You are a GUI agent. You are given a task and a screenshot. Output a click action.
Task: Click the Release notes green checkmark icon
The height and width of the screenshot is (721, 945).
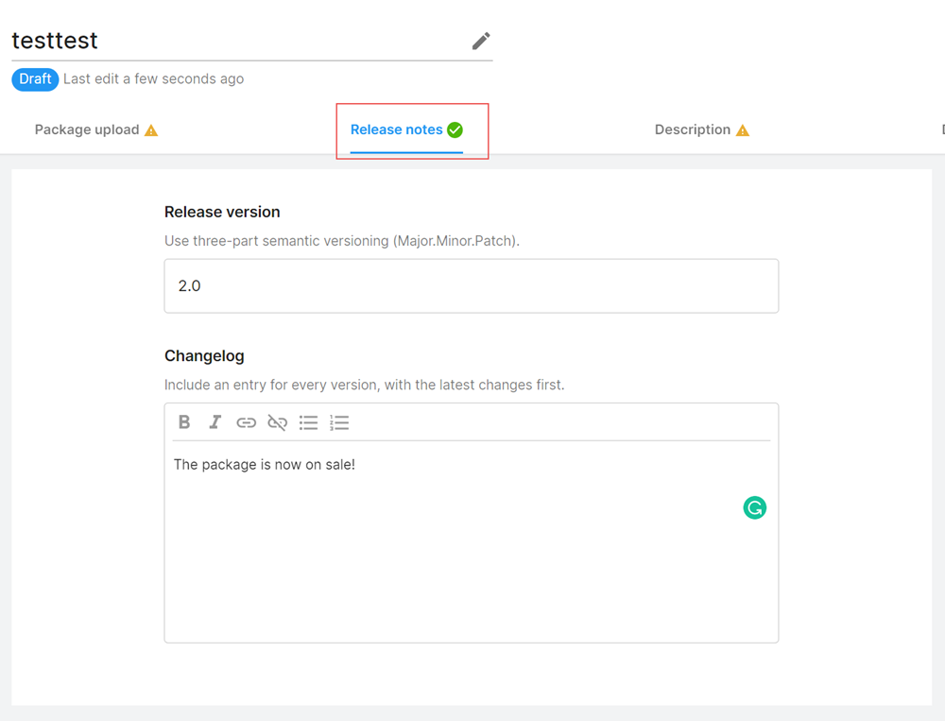(x=455, y=129)
